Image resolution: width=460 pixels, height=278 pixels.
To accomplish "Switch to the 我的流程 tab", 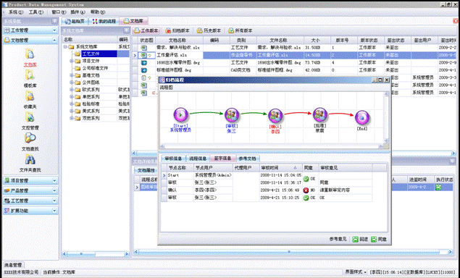I will click(x=104, y=21).
